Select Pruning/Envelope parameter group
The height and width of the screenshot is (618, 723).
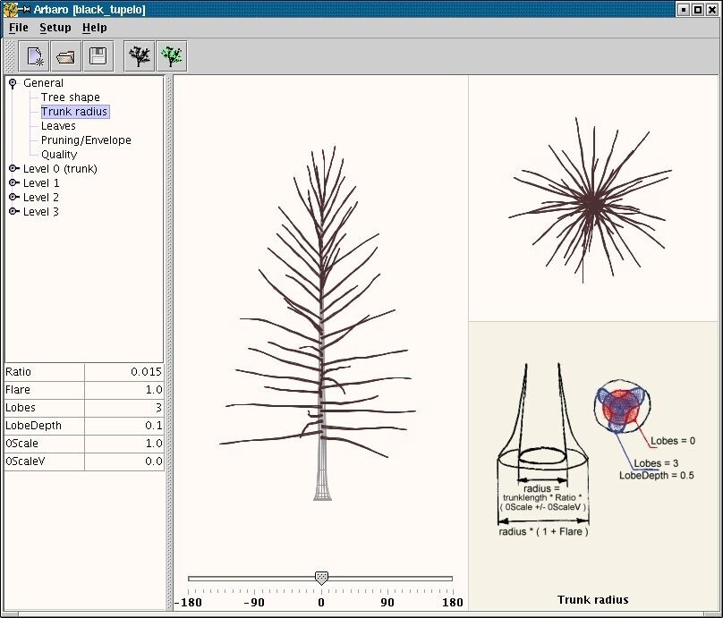point(86,140)
